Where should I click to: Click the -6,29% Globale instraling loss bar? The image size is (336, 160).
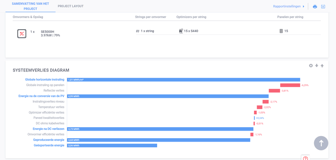click(290, 85)
